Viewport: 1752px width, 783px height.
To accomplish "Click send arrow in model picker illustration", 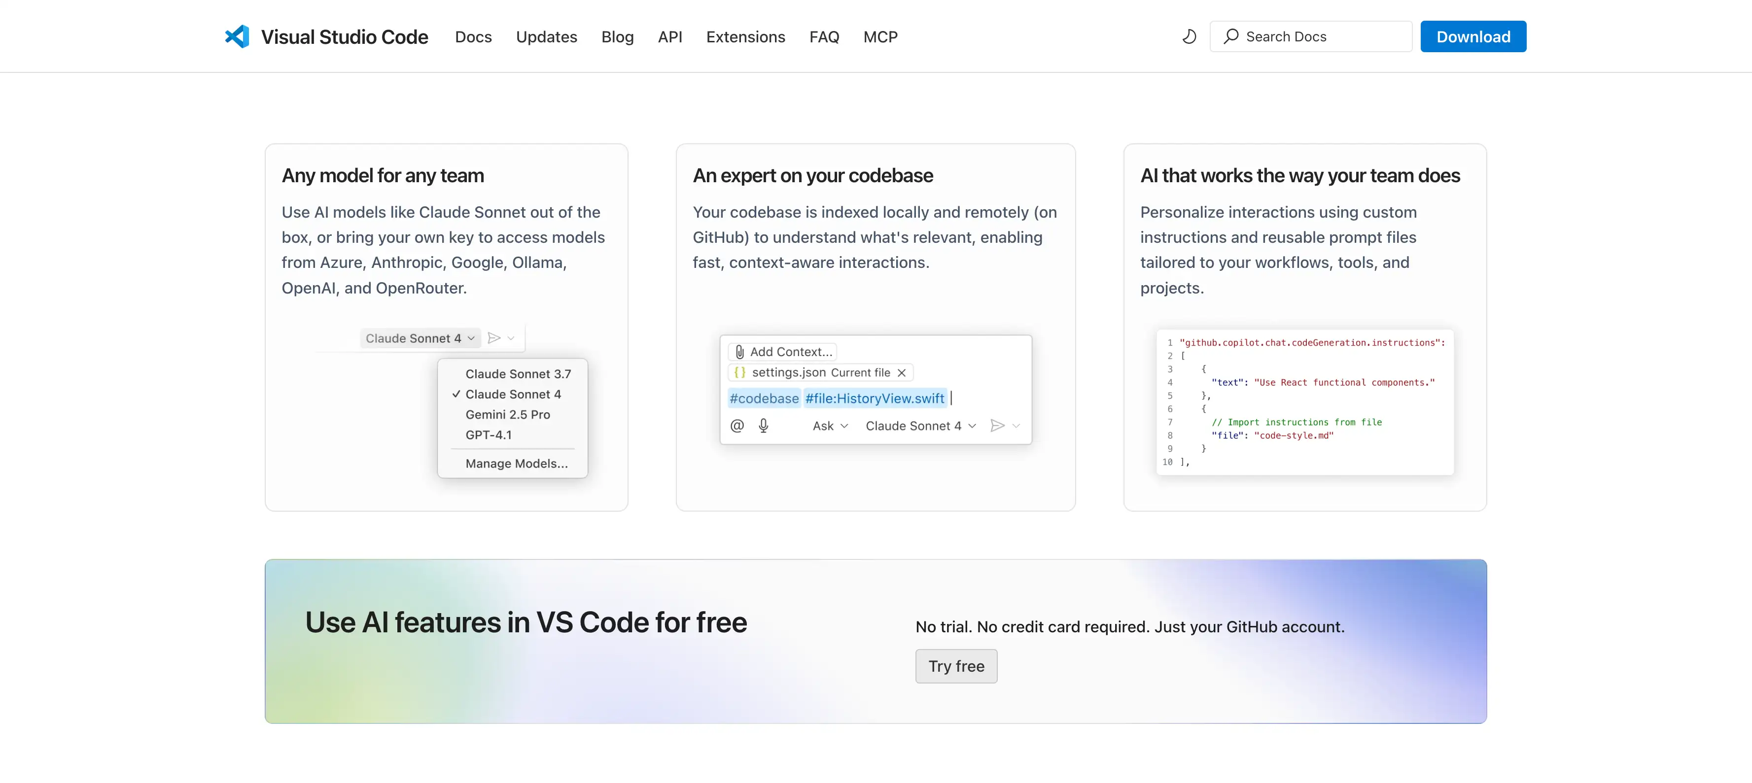I will coord(494,338).
